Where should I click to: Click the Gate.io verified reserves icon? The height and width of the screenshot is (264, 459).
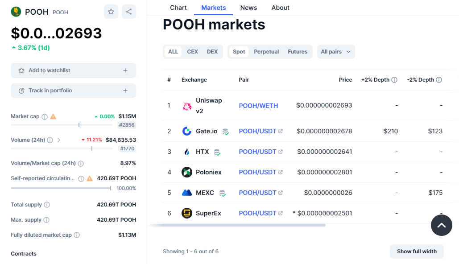(x=225, y=132)
